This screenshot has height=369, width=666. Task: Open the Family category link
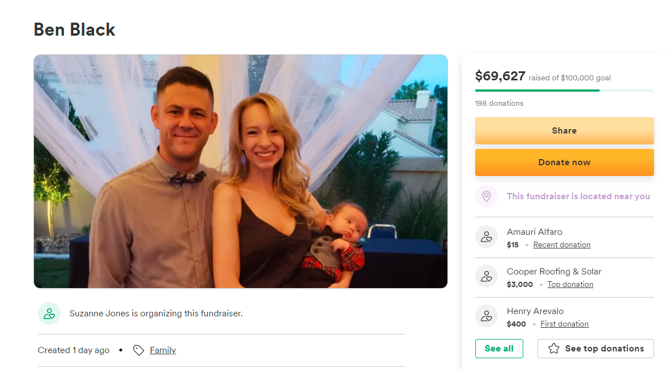tap(163, 350)
